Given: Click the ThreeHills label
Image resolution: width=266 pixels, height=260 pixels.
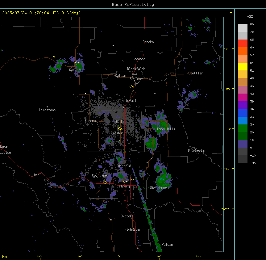Looking at the screenshot, I should coord(166,129).
